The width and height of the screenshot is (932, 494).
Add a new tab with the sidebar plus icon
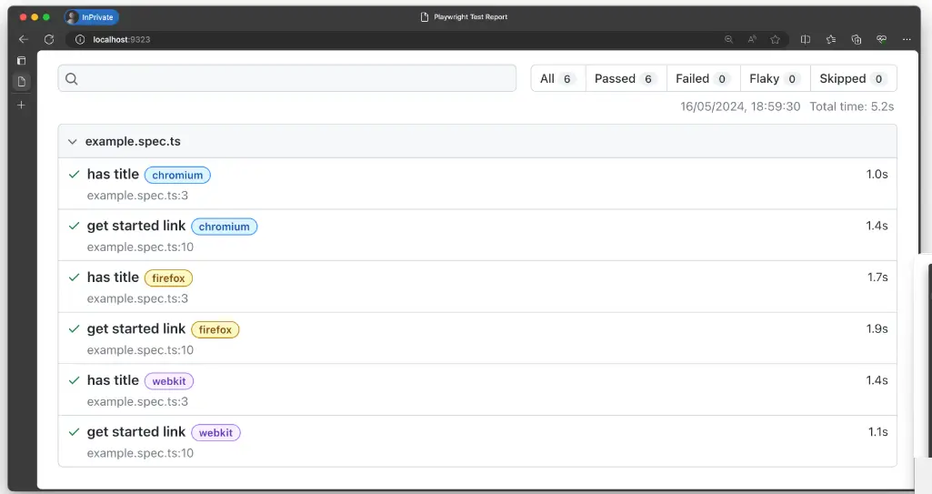(21, 106)
